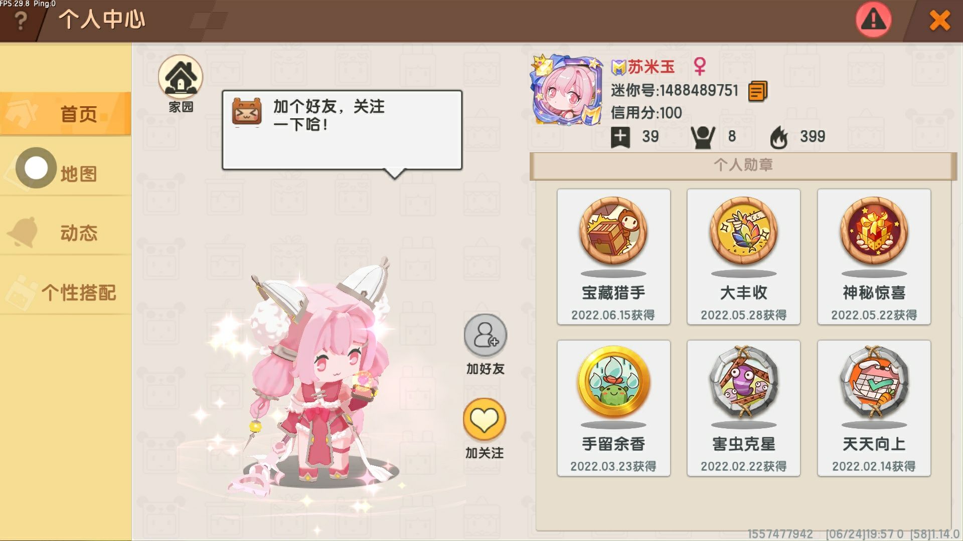Open the help question mark icon
This screenshot has height=541, width=963.
21,21
